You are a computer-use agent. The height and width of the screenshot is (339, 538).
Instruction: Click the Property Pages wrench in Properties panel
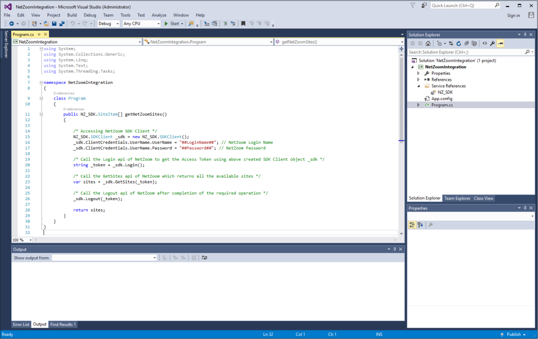[x=430, y=225]
